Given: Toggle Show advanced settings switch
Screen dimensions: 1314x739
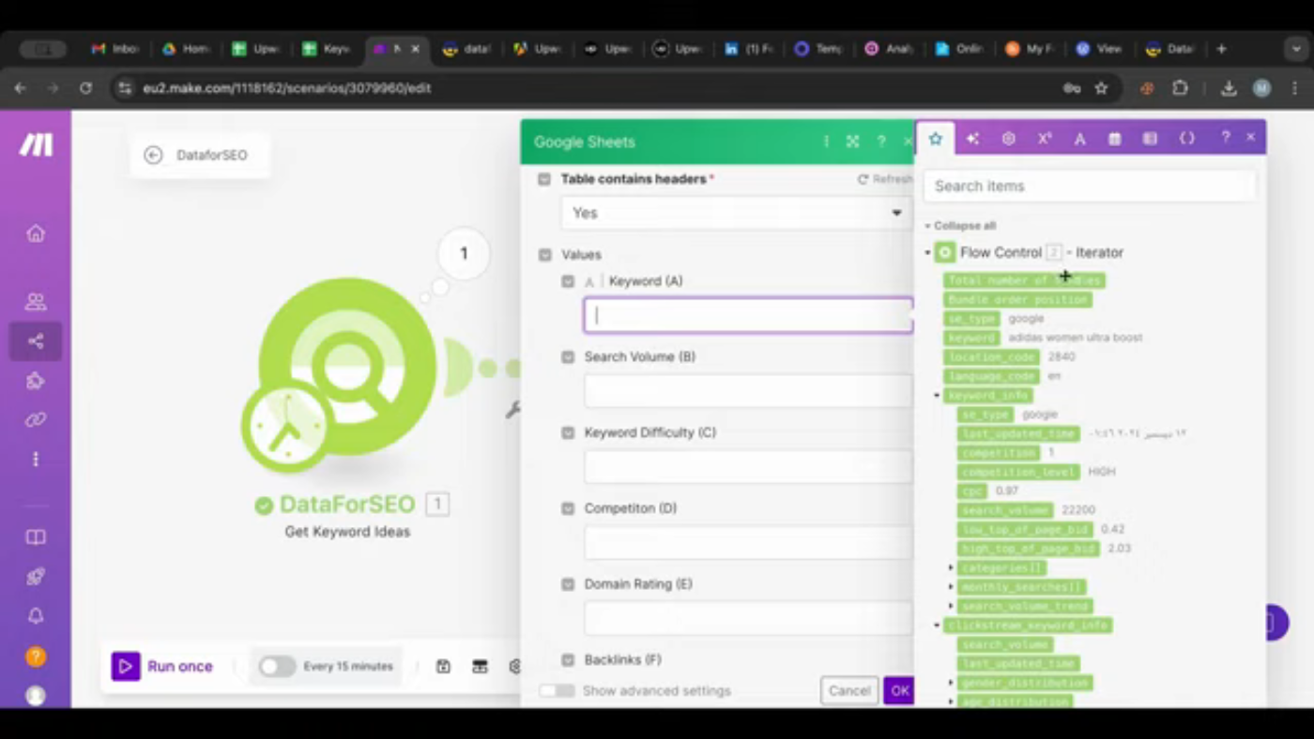Looking at the screenshot, I should coord(557,690).
